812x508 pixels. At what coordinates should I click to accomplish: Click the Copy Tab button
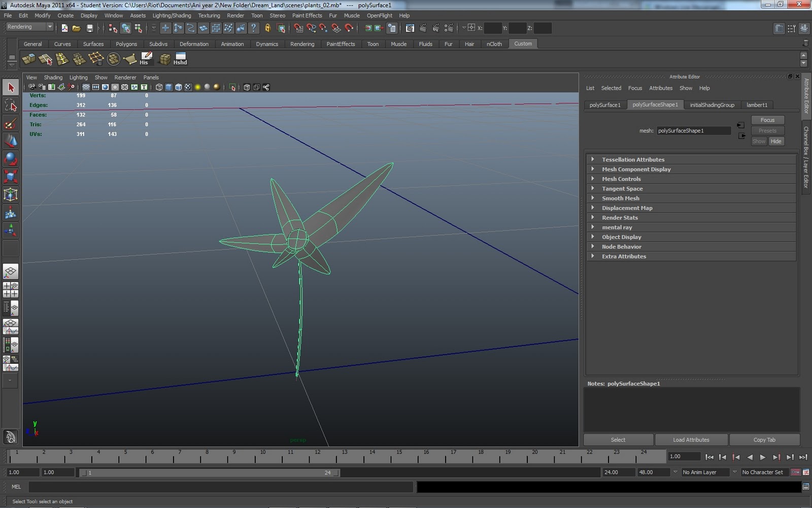pyautogui.click(x=764, y=440)
